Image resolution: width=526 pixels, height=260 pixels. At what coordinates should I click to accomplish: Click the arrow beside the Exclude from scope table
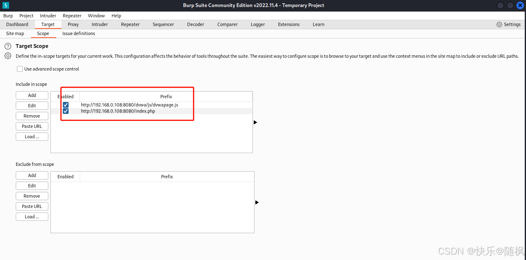(x=257, y=202)
